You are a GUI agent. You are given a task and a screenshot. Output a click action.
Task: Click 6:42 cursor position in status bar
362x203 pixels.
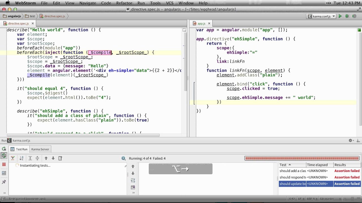click(292, 199)
